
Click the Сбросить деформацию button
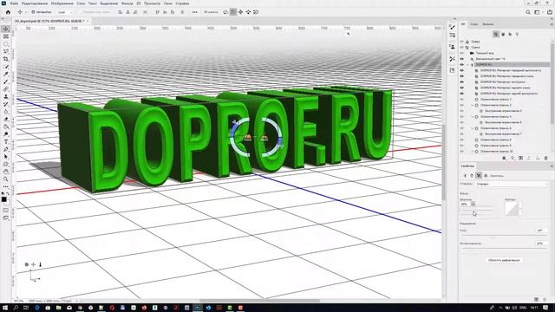coord(504,260)
